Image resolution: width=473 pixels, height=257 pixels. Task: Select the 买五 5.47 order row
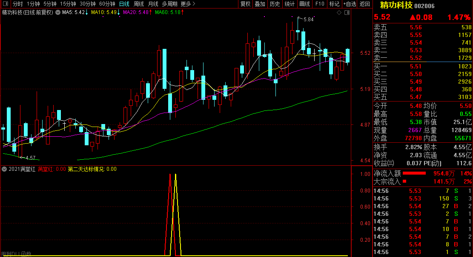422,97
